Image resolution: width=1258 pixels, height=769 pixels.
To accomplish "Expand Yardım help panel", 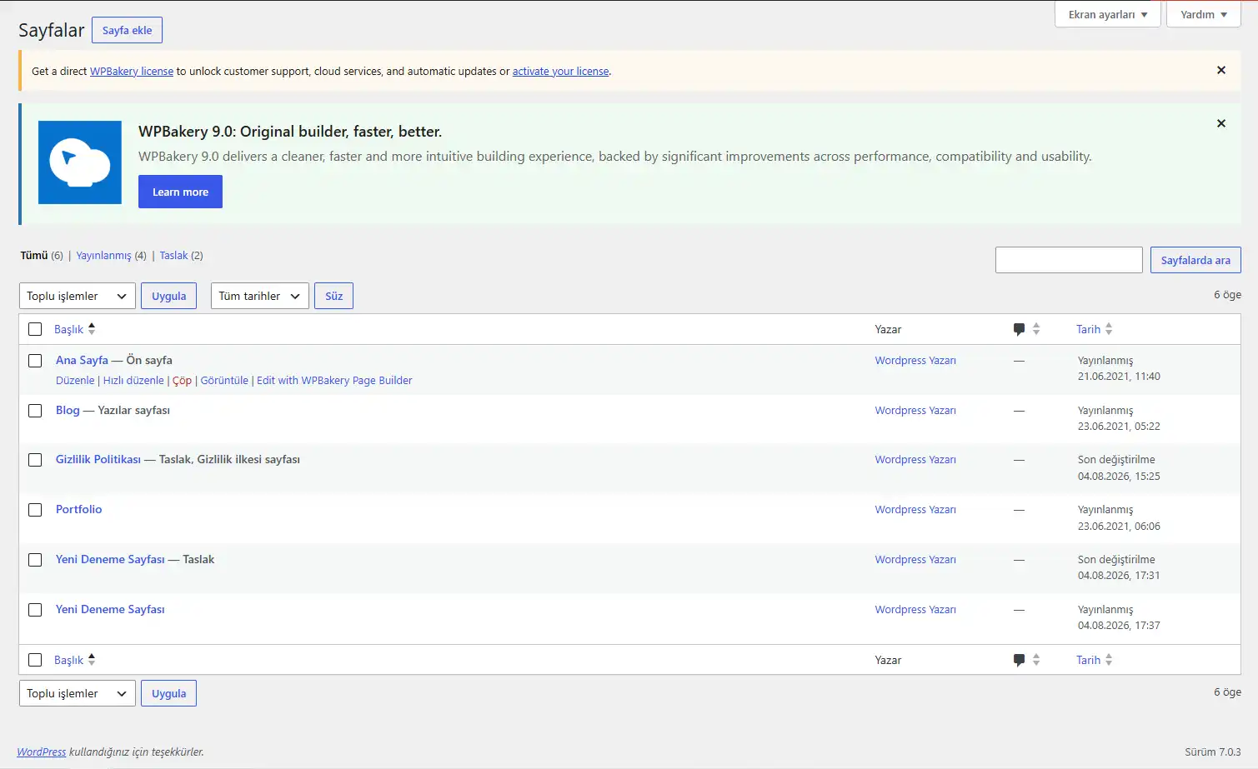I will pyautogui.click(x=1204, y=14).
